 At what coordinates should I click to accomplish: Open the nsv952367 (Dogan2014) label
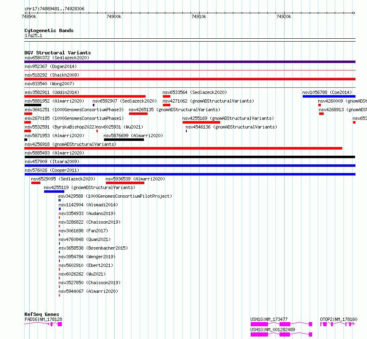click(51, 66)
